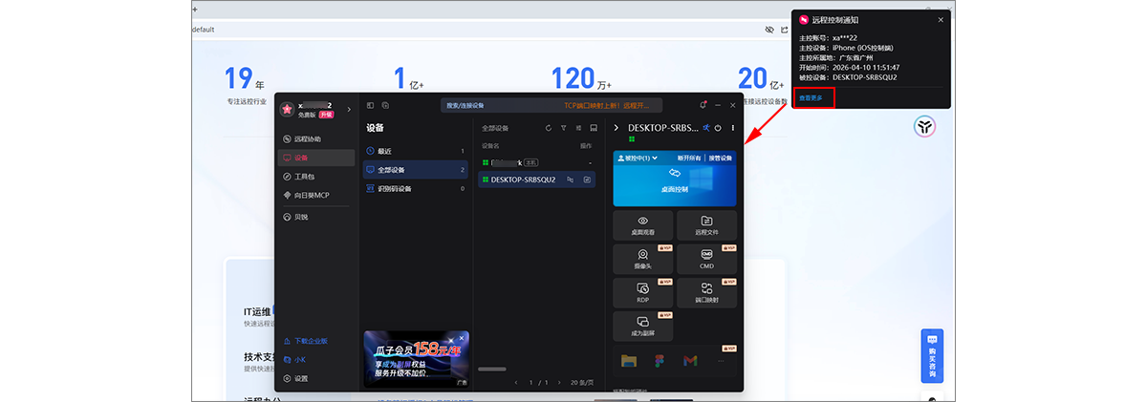
Task: Collapse device detail panel with chevron arrow
Action: pos(617,128)
